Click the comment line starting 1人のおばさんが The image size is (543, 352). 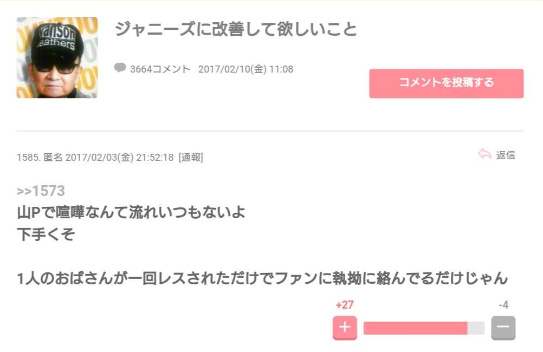click(262, 278)
